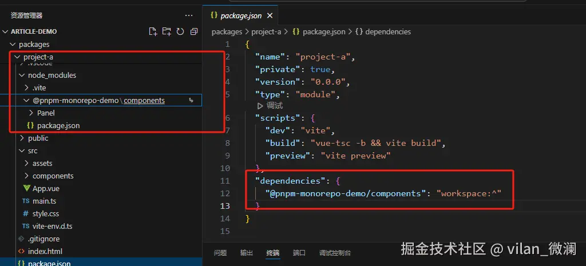Click the symlink arrow icon on components row
The image size is (586, 266).
pos(191,100)
